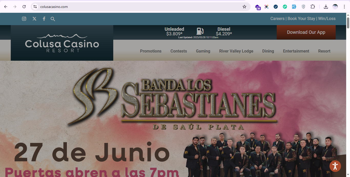Viewport: 350px width, 177px height.
Task: Click the X (Twitter) icon
Action: click(34, 19)
